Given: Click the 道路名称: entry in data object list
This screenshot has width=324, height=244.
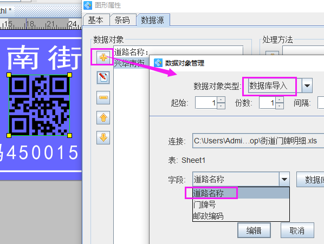Looking at the screenshot, I should pos(131,52).
